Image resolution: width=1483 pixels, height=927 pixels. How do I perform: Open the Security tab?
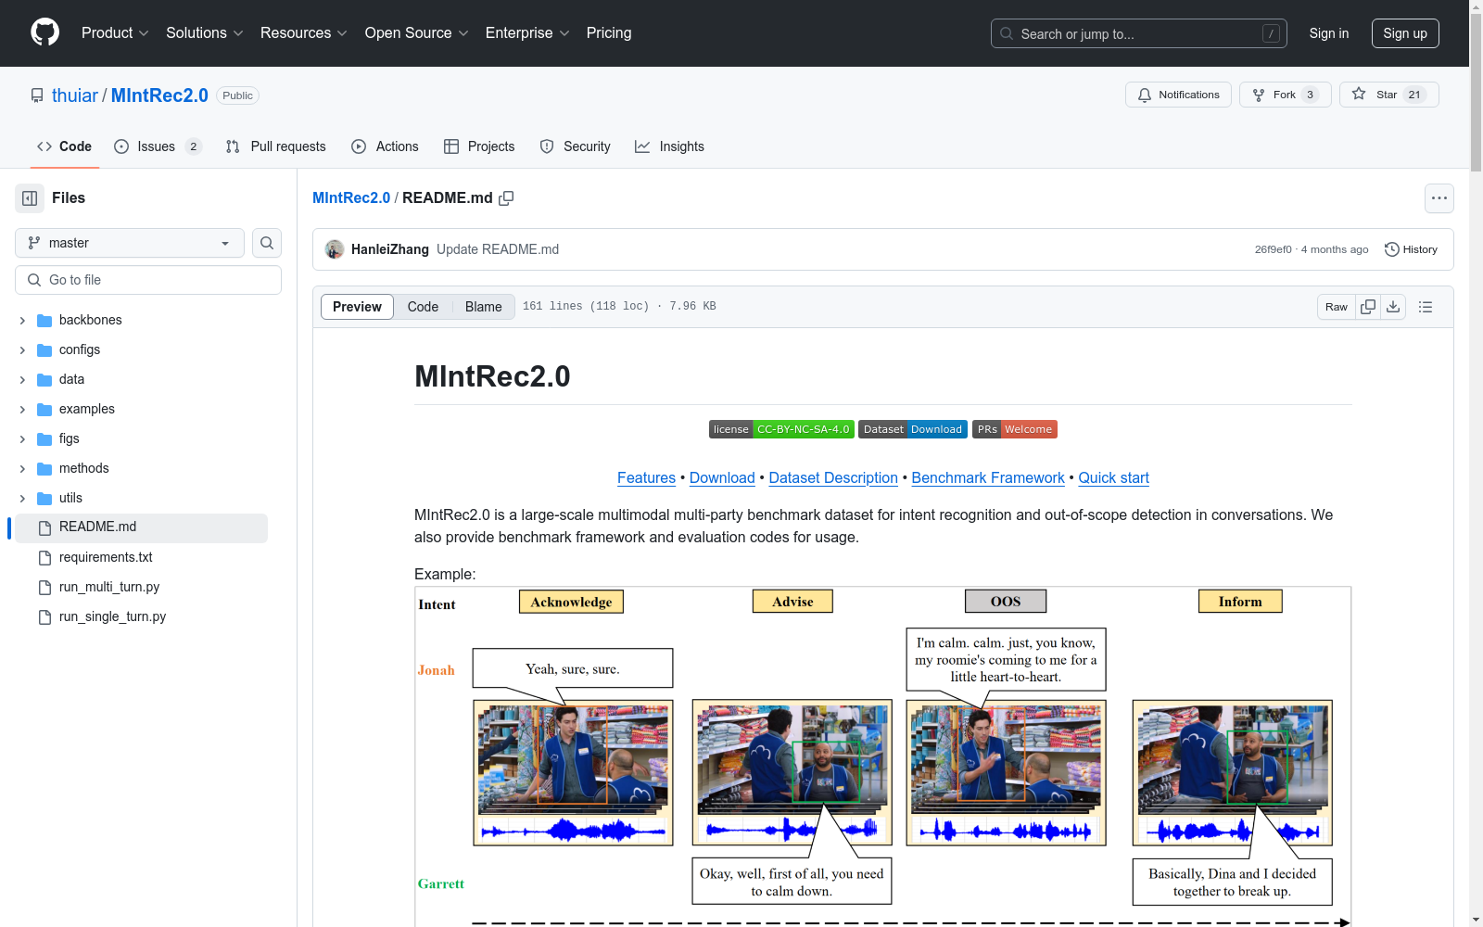(575, 146)
